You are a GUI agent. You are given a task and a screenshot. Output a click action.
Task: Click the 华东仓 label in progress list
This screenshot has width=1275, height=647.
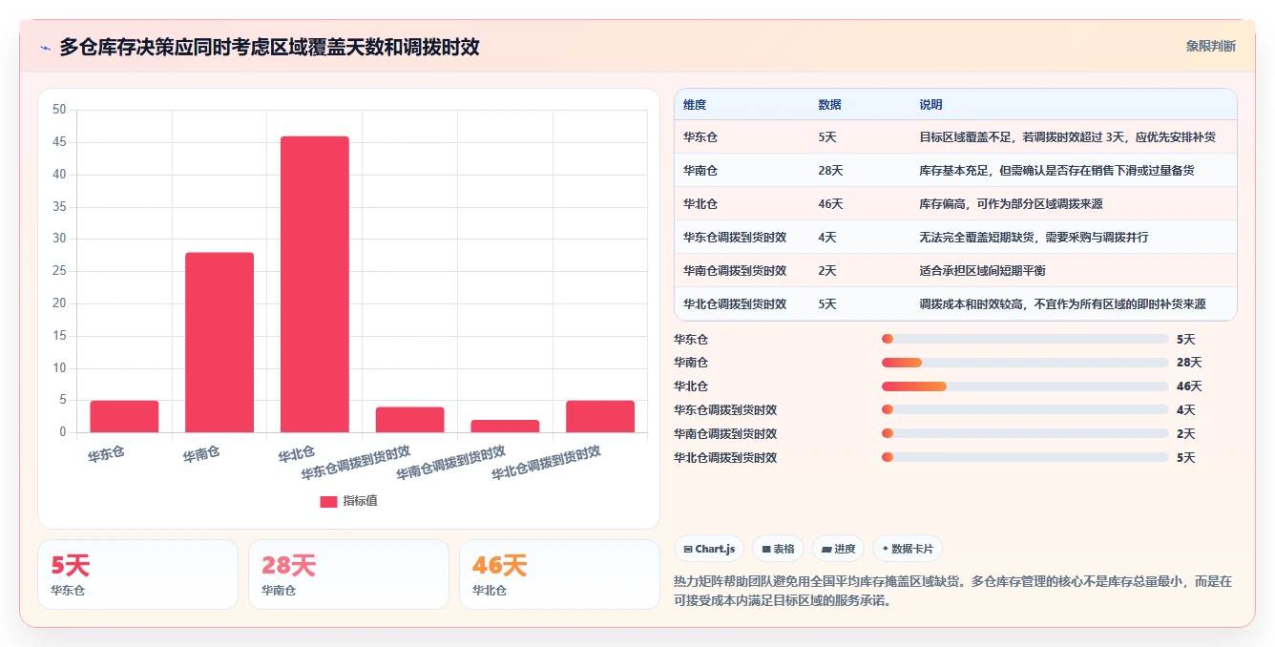click(x=691, y=339)
